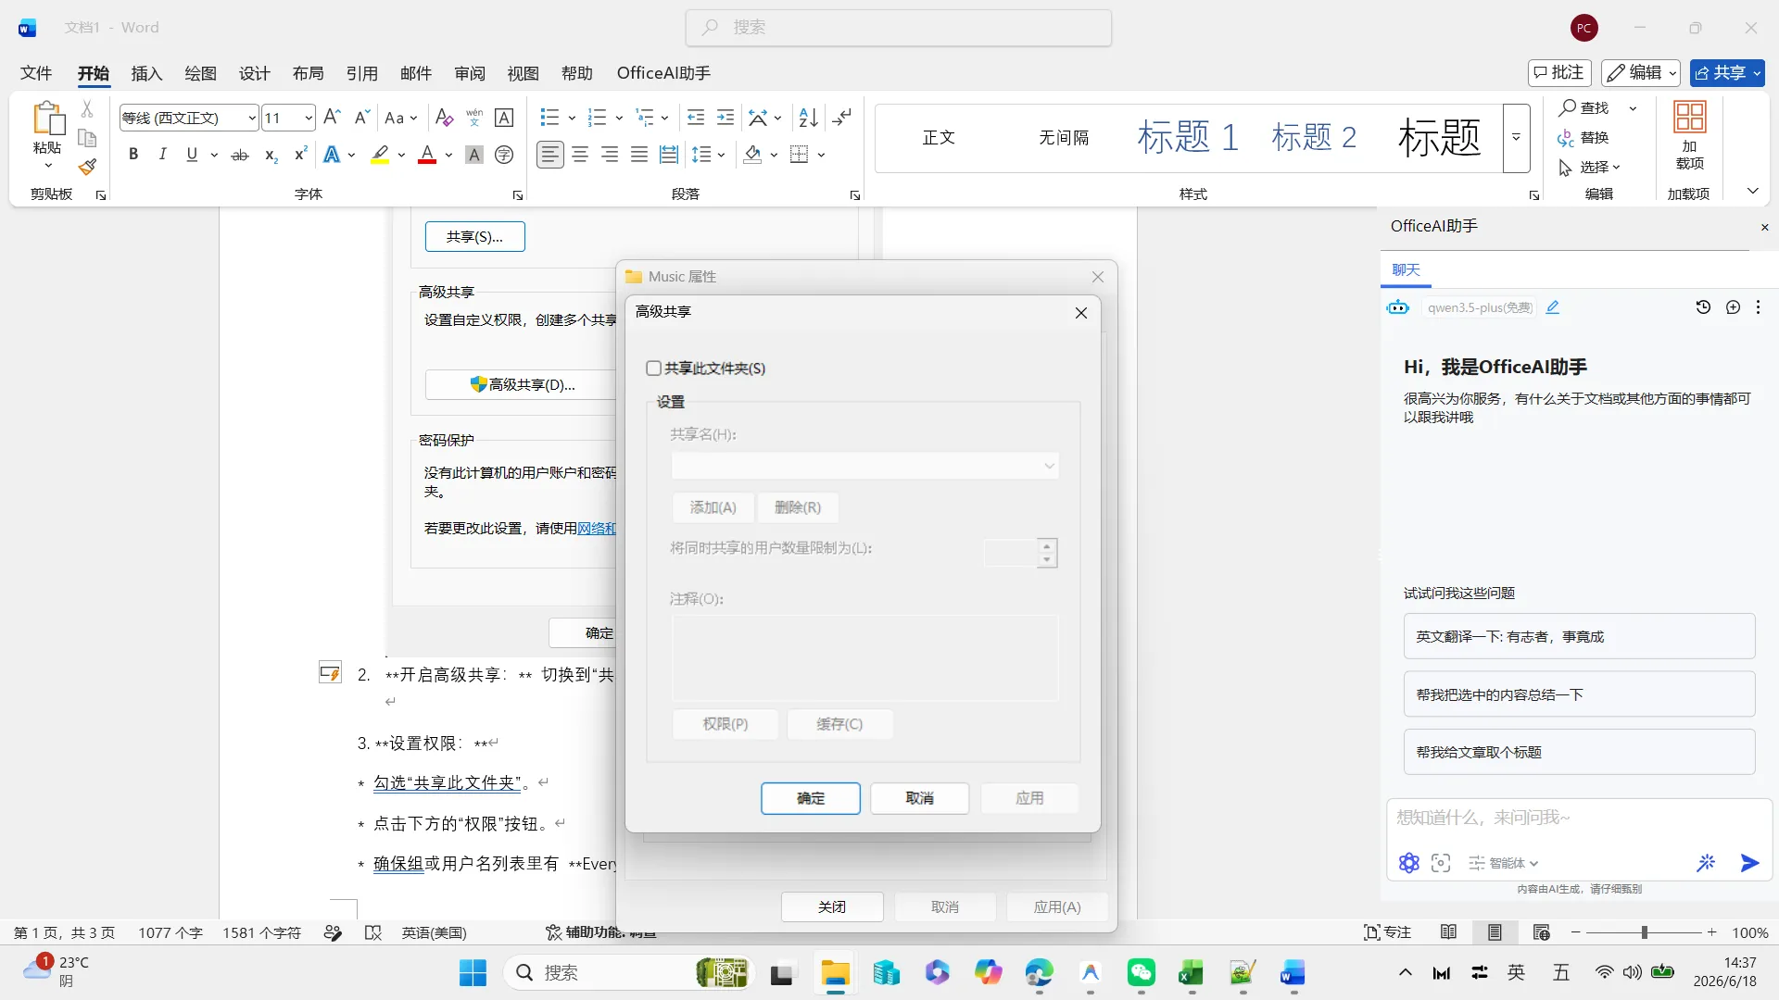Open the 插入 ribbon tab
This screenshot has height=1000, width=1779.
pyautogui.click(x=146, y=73)
